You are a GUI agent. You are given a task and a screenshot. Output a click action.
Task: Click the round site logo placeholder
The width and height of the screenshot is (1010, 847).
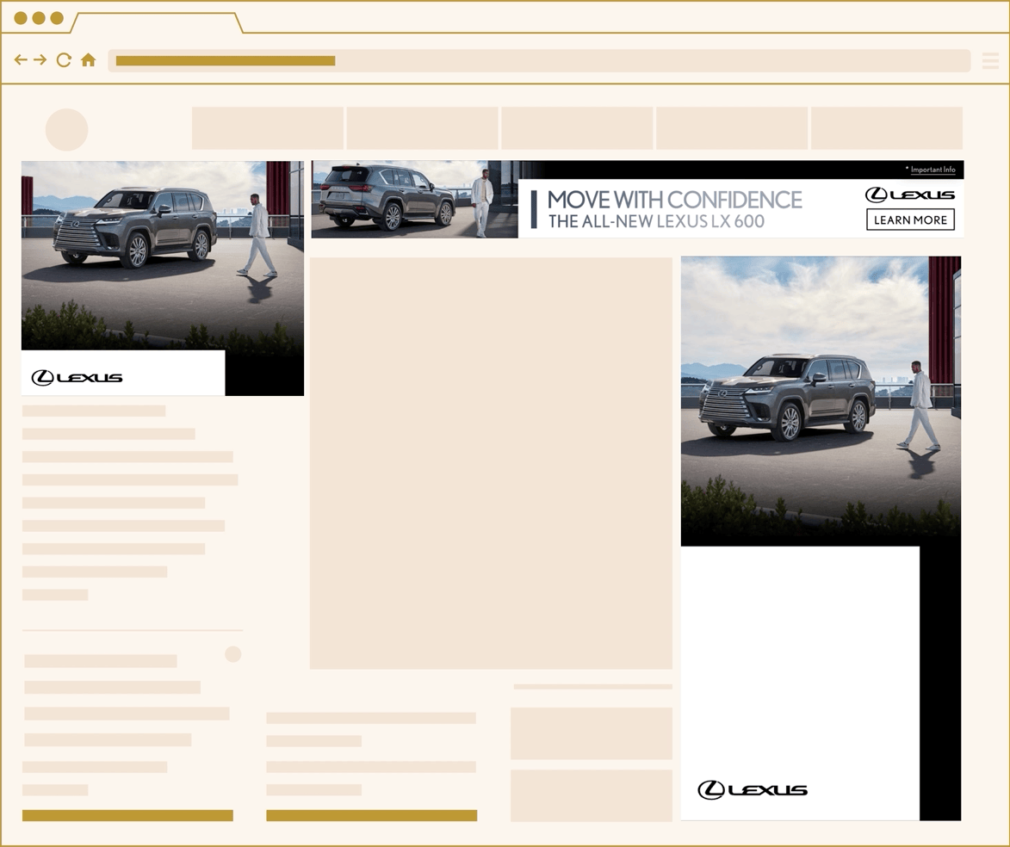point(66,129)
